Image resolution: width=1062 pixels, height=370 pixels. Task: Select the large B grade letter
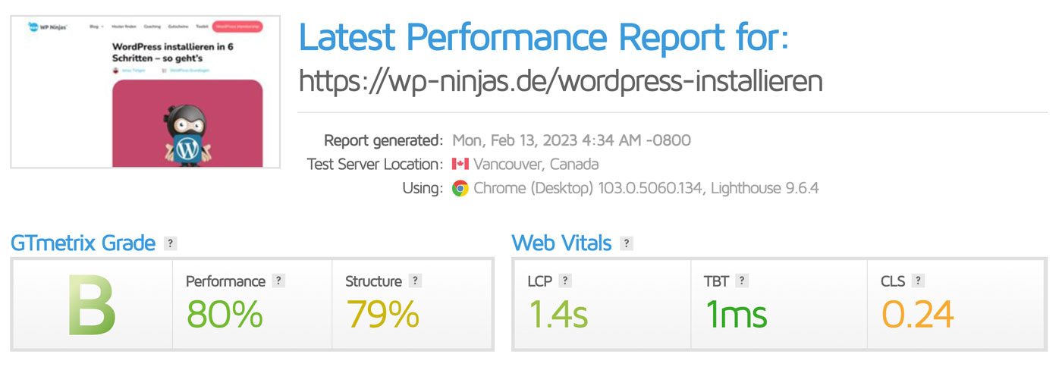click(91, 306)
